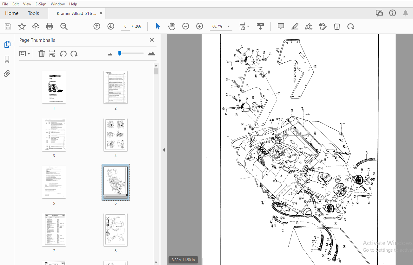413x265 pixels.
Task: Open the Help menu
Action: (x=73, y=4)
